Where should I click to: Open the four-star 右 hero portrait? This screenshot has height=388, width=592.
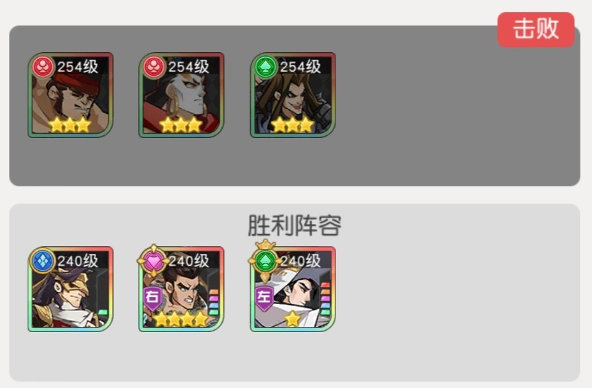pos(181,289)
